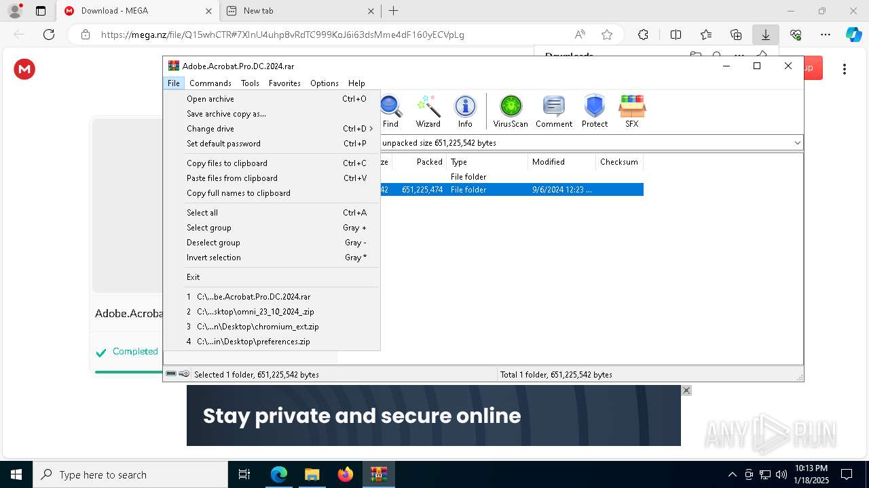Image resolution: width=869 pixels, height=488 pixels.
Task: Toggle Split screen in Edge
Action: coord(676,35)
